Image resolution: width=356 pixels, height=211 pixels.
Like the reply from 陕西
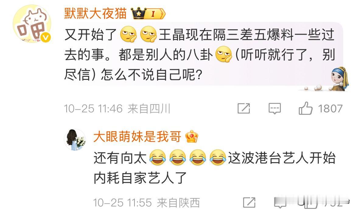311,203
